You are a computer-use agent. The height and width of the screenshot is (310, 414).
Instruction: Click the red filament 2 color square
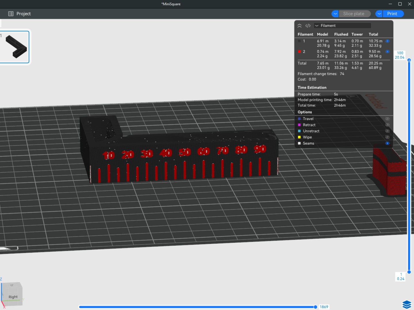pyautogui.click(x=299, y=52)
